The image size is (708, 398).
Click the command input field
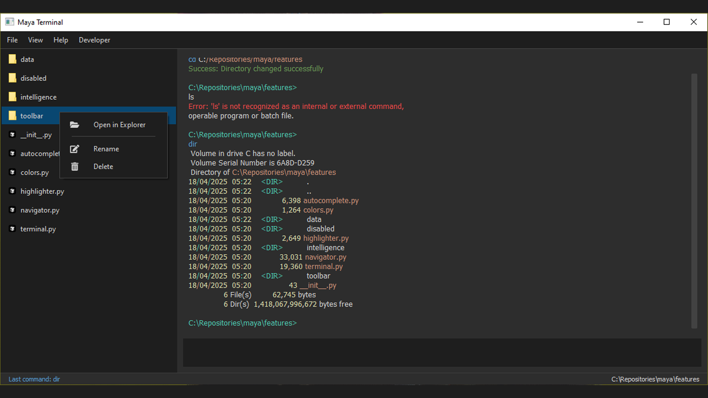442,353
